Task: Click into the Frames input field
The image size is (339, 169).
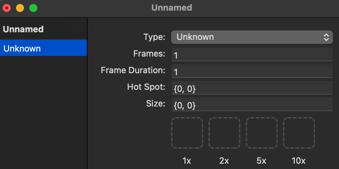Action: pos(252,55)
